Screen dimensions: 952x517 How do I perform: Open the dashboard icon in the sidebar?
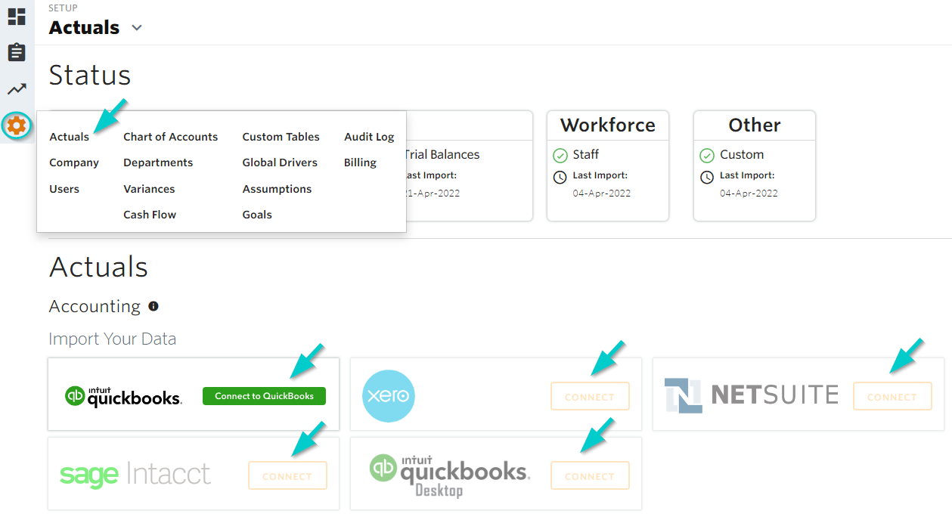pos(17,17)
